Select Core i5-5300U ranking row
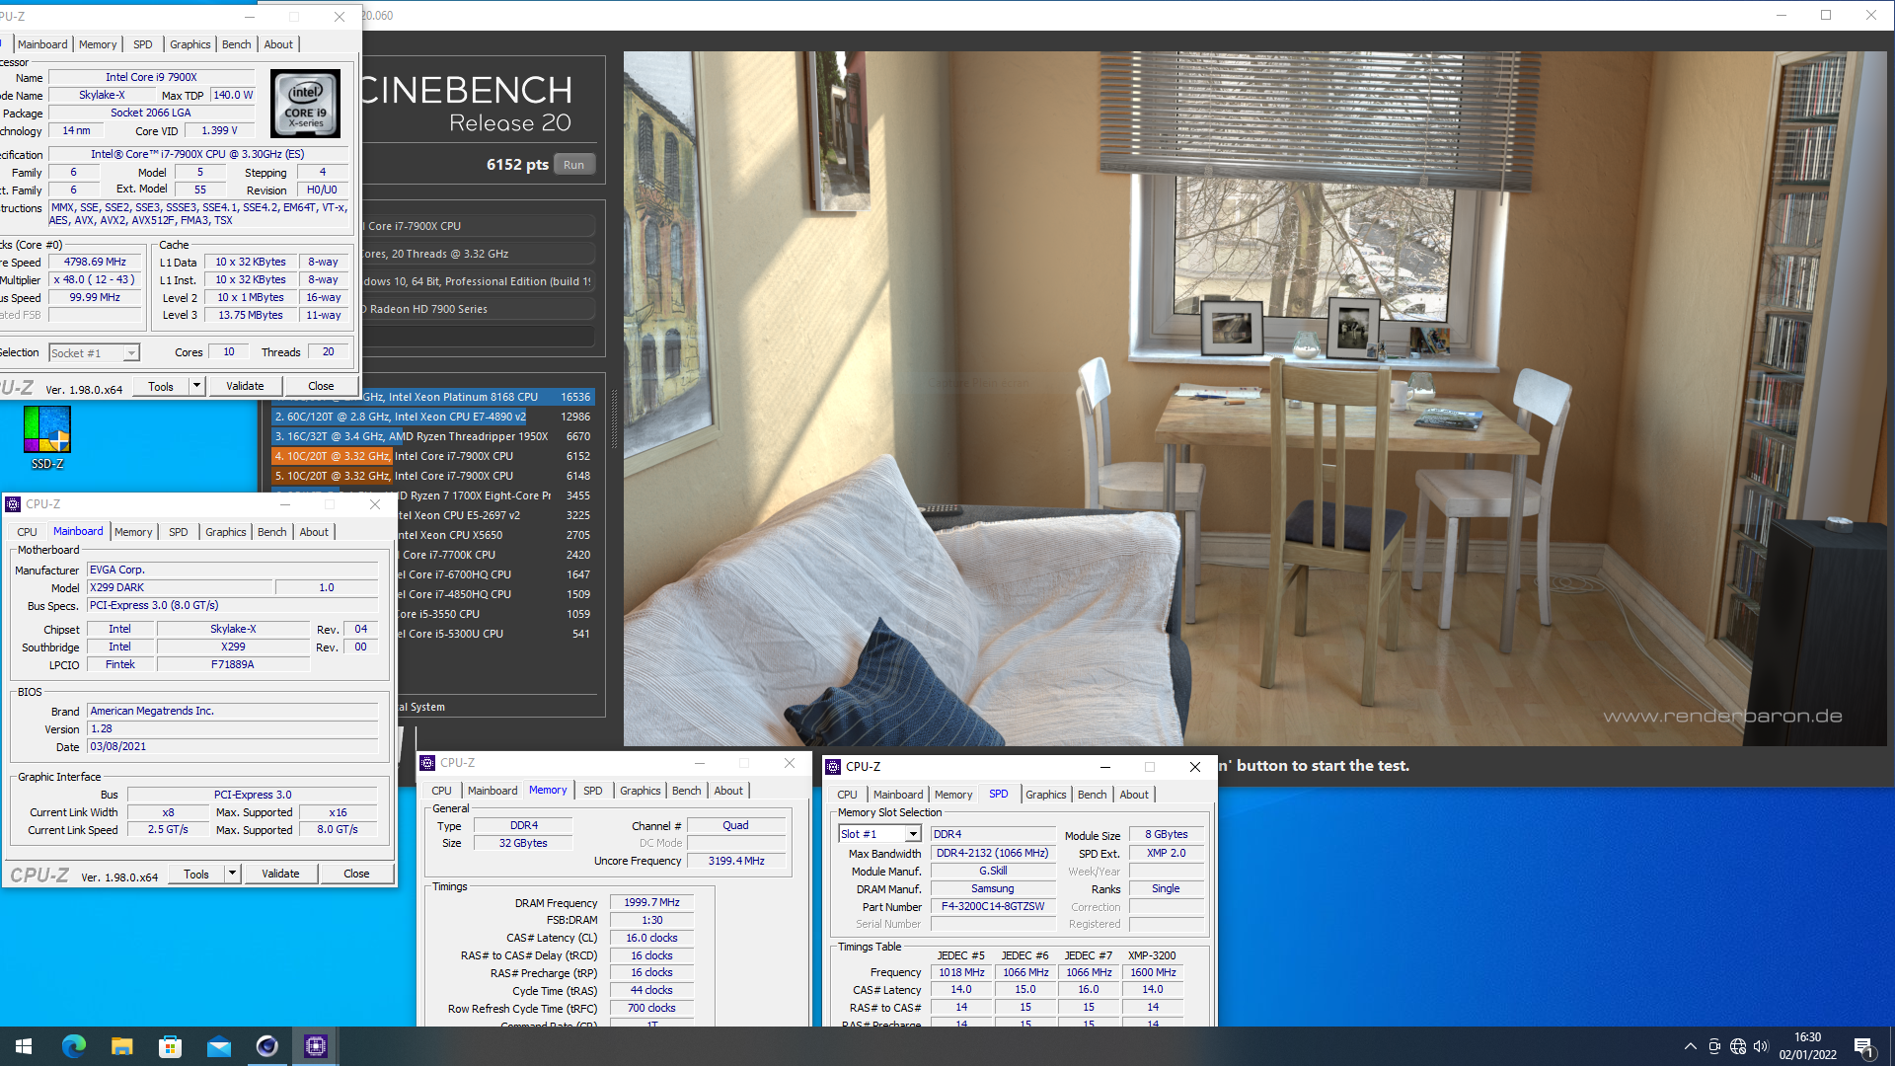This screenshot has height=1066, width=1895. point(495,634)
